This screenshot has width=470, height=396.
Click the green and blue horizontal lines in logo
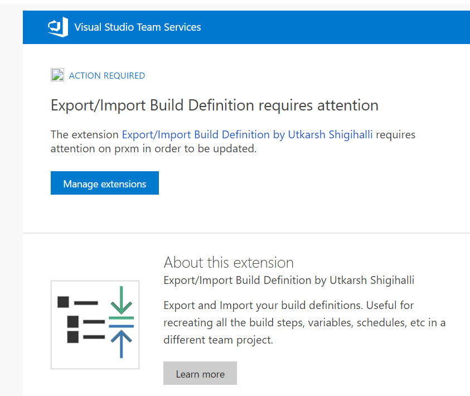(x=122, y=322)
